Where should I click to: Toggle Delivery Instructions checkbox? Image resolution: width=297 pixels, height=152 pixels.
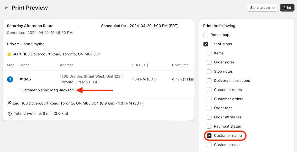point(209,81)
